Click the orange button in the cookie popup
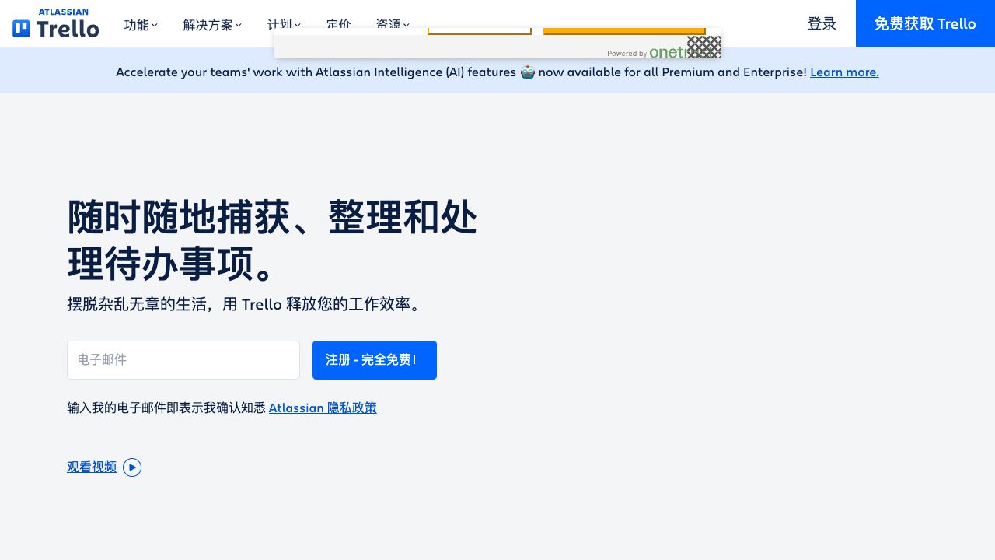This screenshot has width=995, height=560. (x=624, y=31)
